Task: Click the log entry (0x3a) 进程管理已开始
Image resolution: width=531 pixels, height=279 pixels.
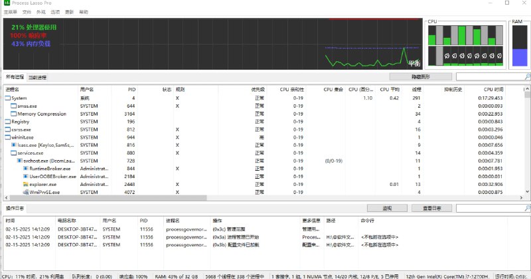Action: tap(236, 237)
